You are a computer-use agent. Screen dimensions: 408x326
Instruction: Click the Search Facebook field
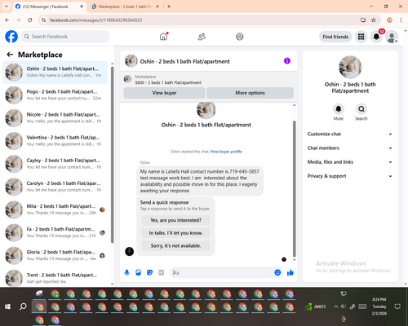pyautogui.click(x=65, y=37)
